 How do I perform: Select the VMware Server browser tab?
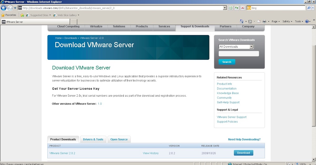tap(35, 22)
